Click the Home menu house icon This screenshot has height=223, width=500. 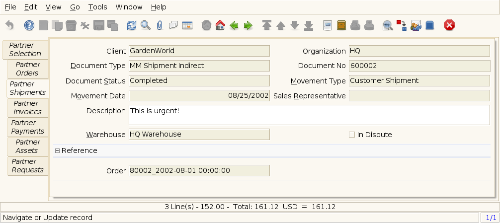pyautogui.click(x=220, y=25)
